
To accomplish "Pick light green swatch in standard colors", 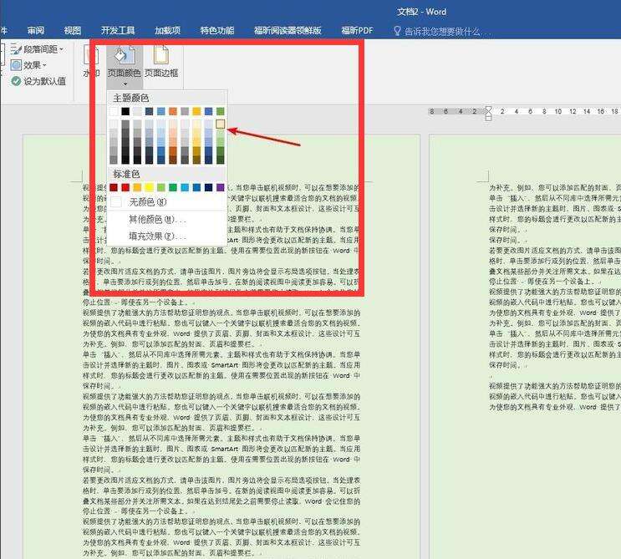I will pyautogui.click(x=161, y=187).
